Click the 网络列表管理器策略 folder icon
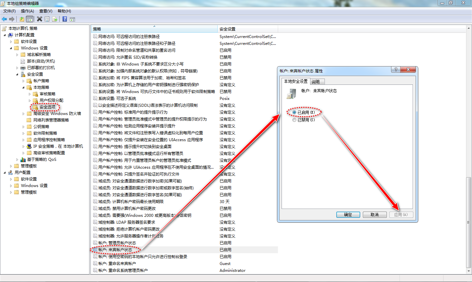The width and height of the screenshot is (472, 282). pos(29,120)
